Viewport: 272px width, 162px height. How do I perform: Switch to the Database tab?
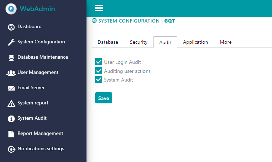pyautogui.click(x=108, y=42)
